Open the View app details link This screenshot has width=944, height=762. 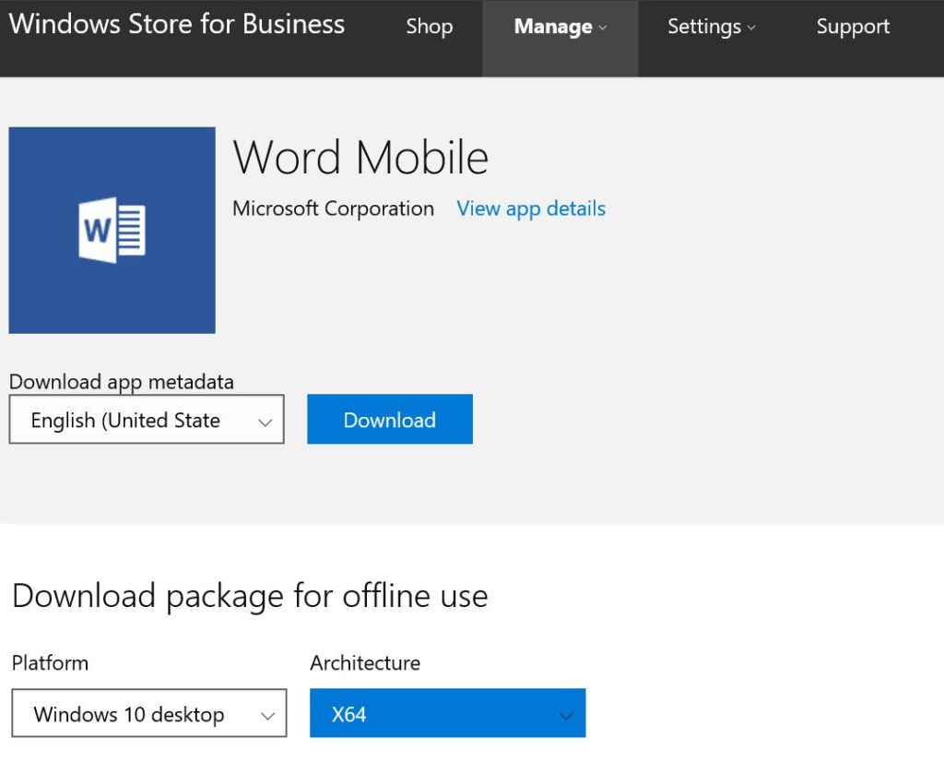[531, 208]
